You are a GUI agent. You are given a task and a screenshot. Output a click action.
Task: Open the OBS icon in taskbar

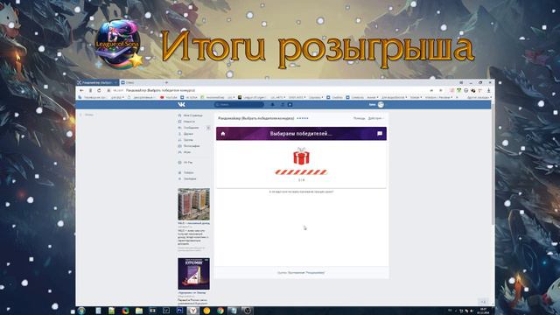248,311
